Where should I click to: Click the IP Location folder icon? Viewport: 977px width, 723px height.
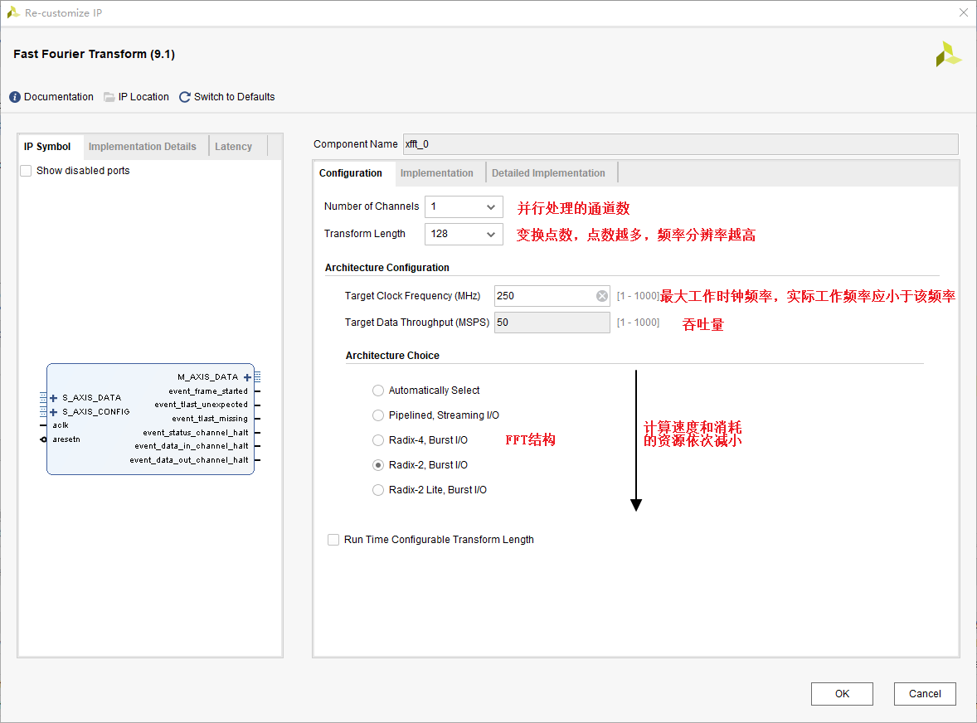[x=109, y=97]
